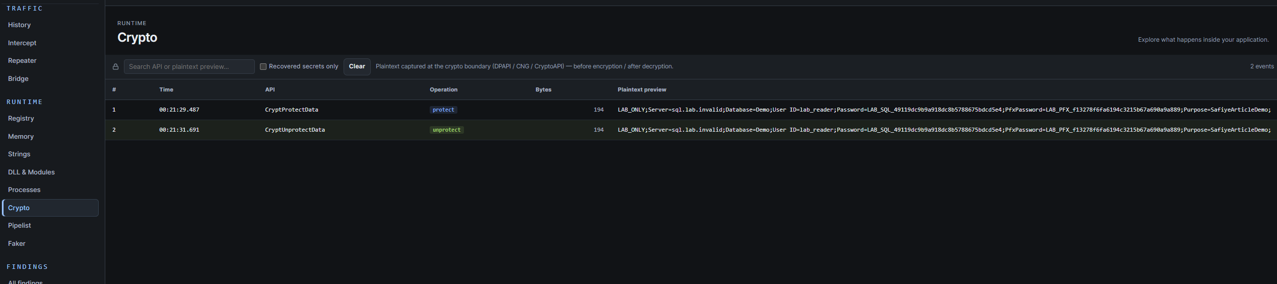Screen dimensions: 1277x284
Task: Select the Faker sidebar item
Action: click(x=17, y=243)
